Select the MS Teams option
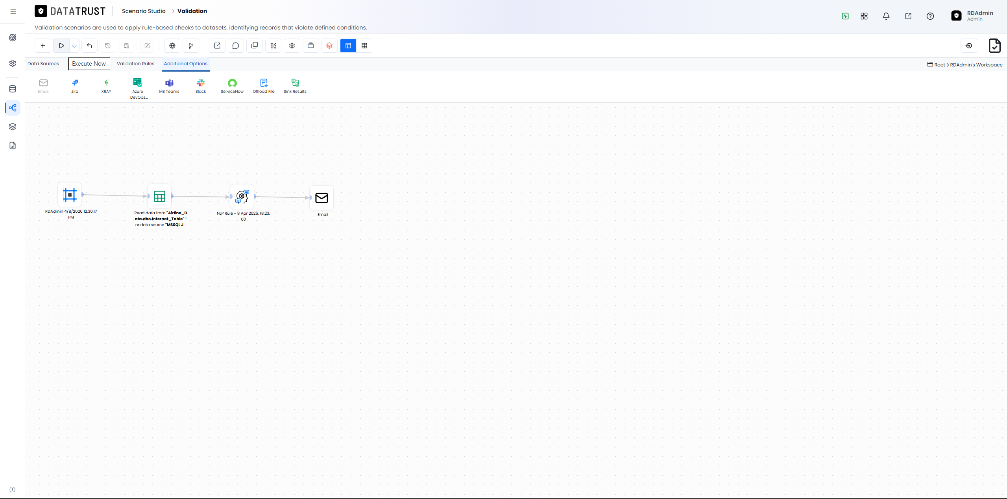 [x=169, y=86]
